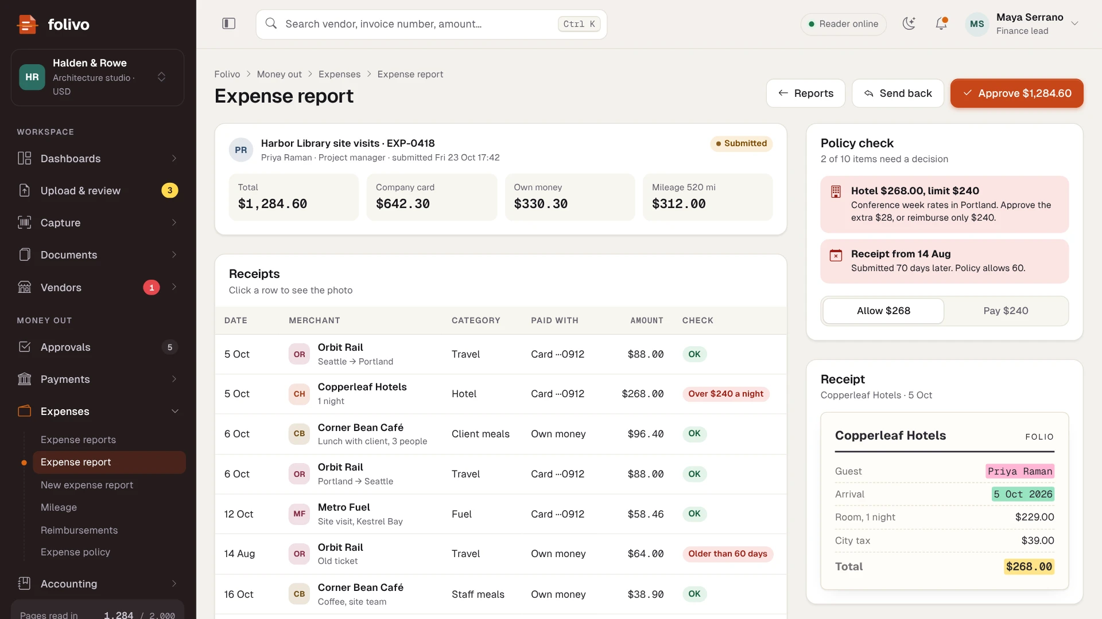Click the Expenses breadcrumb link
The width and height of the screenshot is (1102, 619).
pyautogui.click(x=339, y=75)
